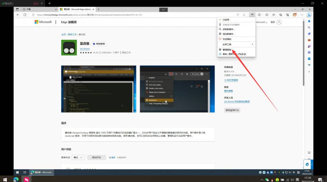Click the sign-in text in page header

point(273,22)
